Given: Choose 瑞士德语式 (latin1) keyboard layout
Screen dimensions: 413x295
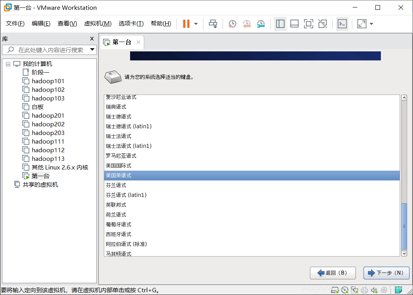Looking at the screenshot, I should coord(252,126).
